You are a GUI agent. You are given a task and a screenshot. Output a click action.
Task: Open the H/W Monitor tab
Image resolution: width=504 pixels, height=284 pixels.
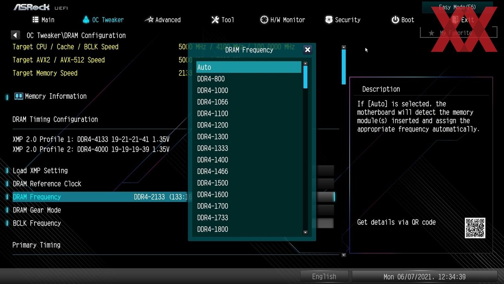[283, 20]
